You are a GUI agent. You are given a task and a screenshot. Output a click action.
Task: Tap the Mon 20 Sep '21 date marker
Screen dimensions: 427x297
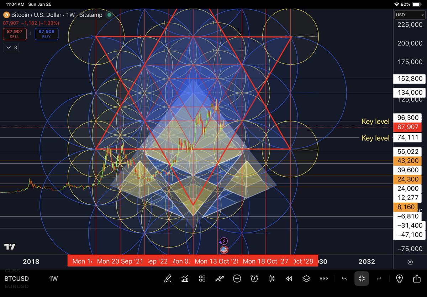[120, 261]
